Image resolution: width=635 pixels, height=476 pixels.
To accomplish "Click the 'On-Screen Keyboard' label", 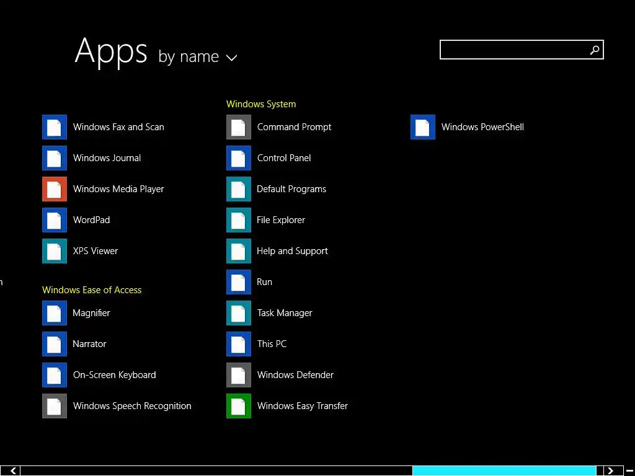I will coord(114,375).
